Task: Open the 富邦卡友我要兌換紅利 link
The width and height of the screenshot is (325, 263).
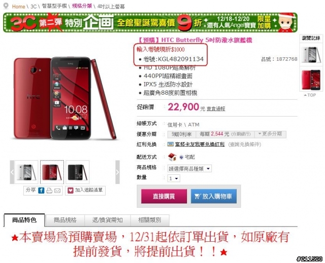Action: pos(200,144)
